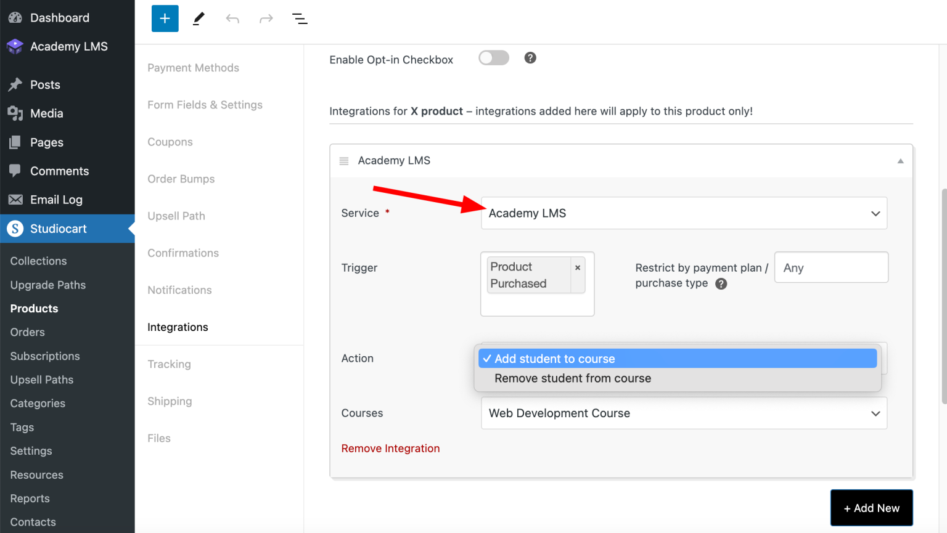
Task: Click the + Add New integration button
Action: click(x=872, y=508)
